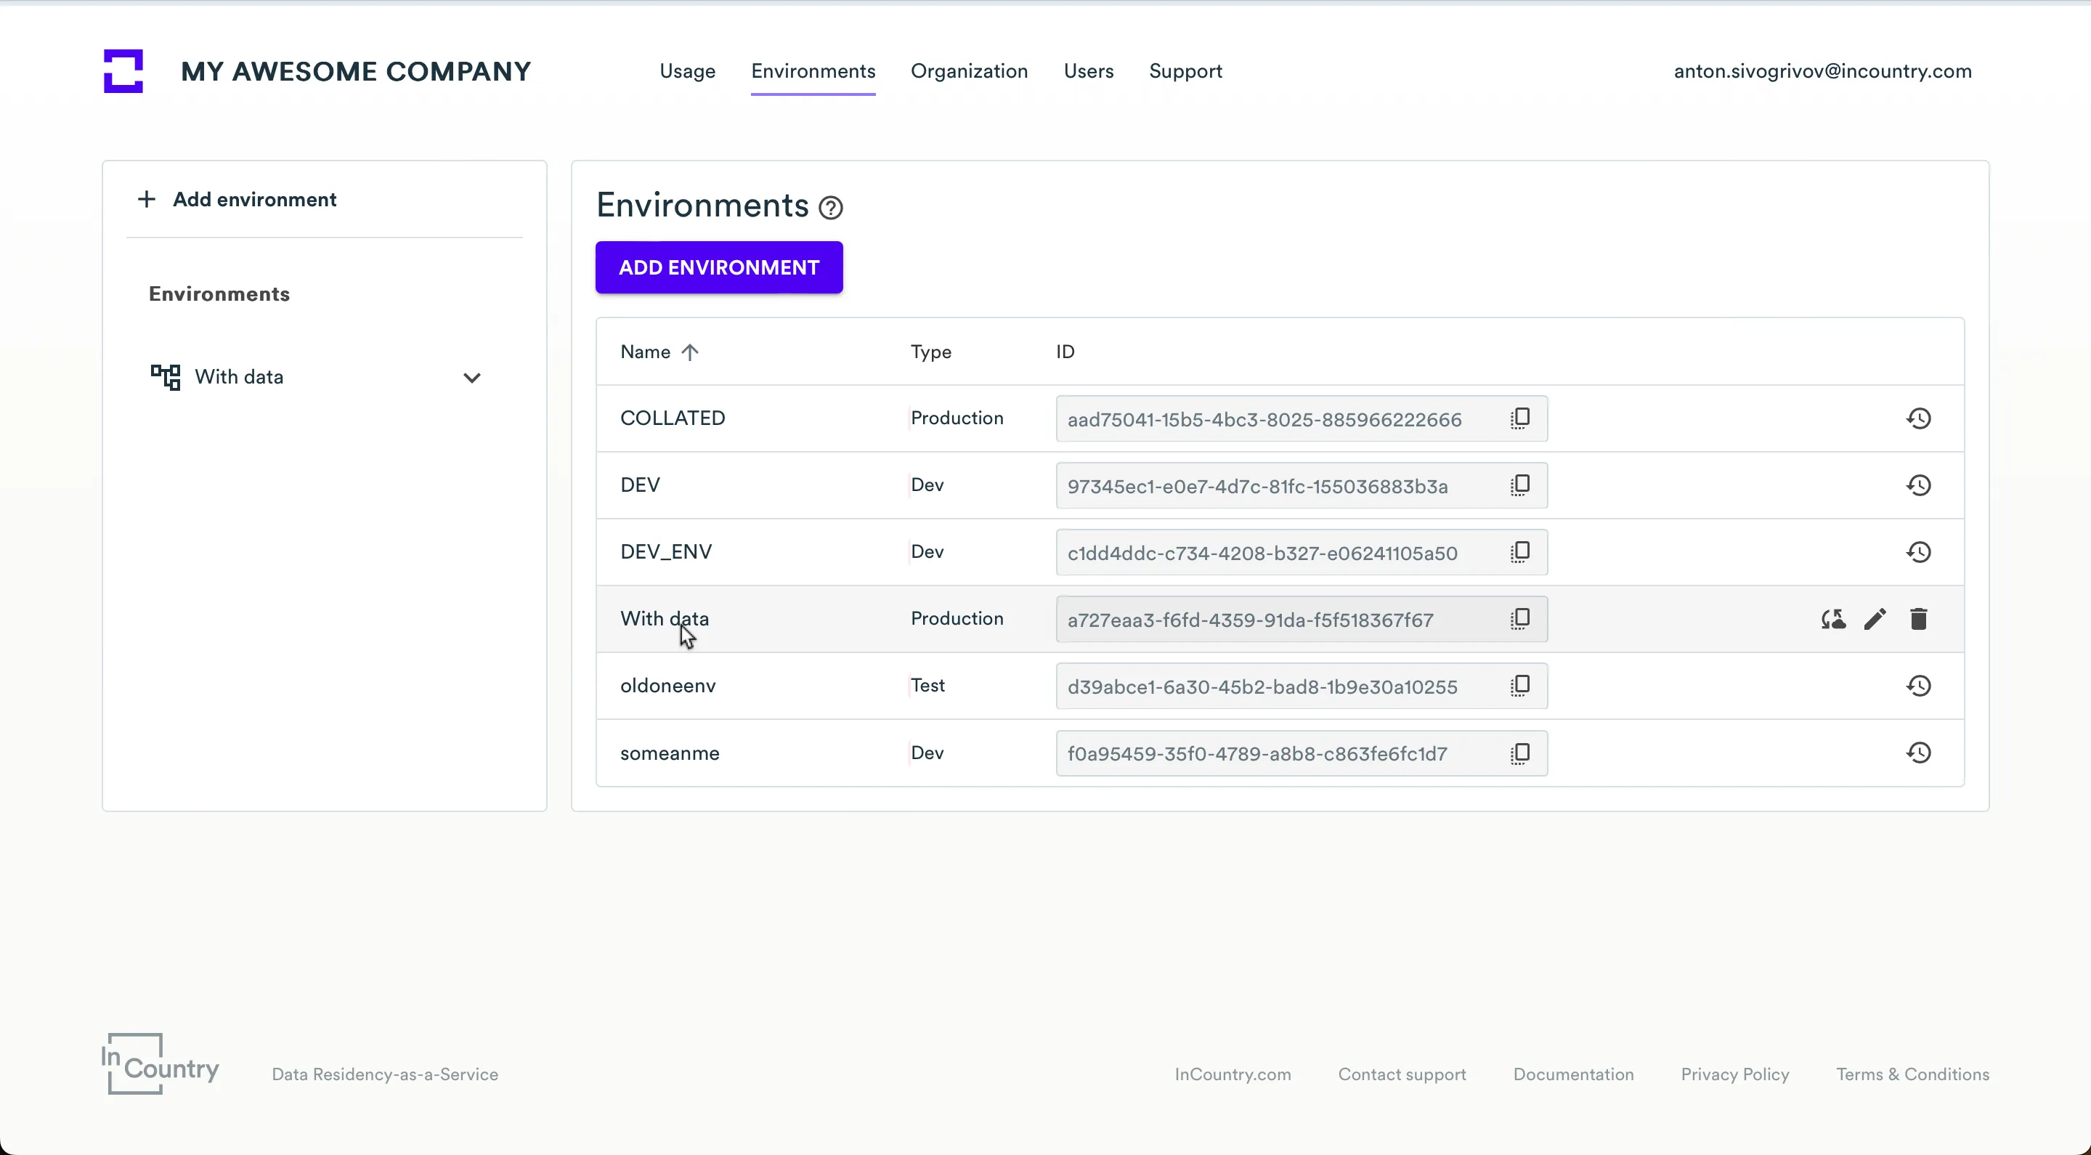The height and width of the screenshot is (1155, 2091).
Task: Open history for oldoneenv row
Action: point(1918,686)
